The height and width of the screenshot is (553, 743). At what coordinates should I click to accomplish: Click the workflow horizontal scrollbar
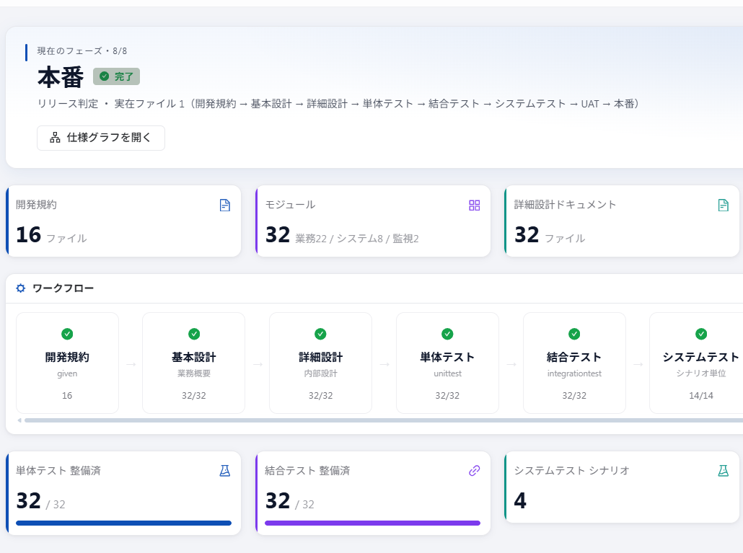pos(384,420)
